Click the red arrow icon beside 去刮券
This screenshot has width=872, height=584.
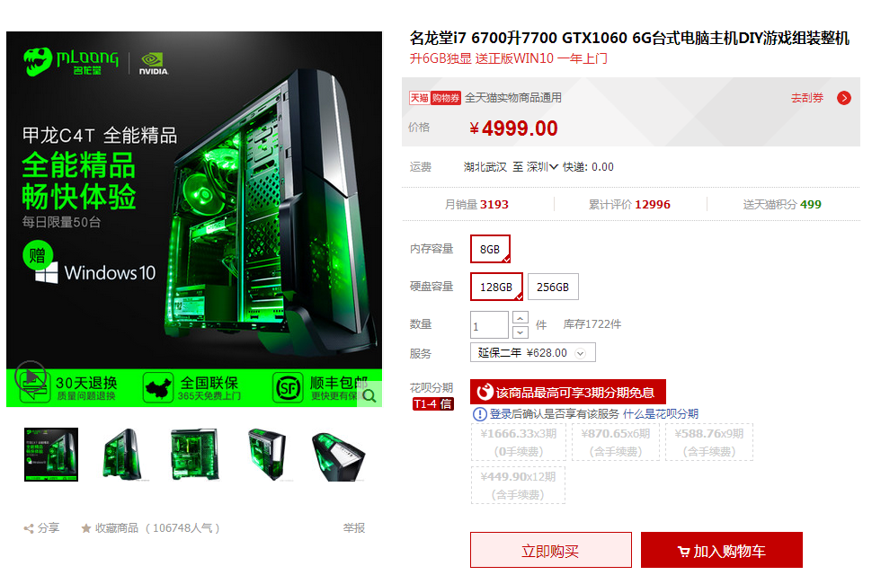[x=843, y=98]
